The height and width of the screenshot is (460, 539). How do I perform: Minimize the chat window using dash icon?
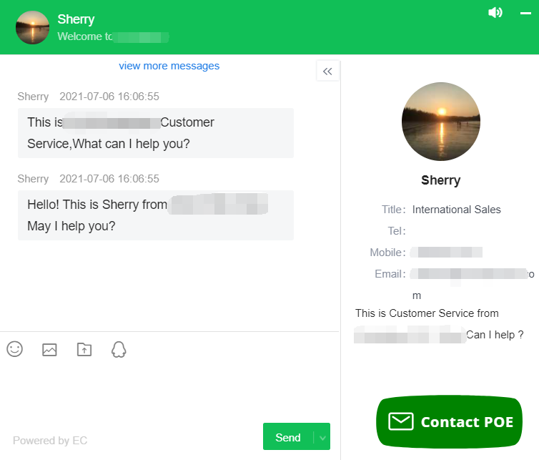[x=526, y=13]
